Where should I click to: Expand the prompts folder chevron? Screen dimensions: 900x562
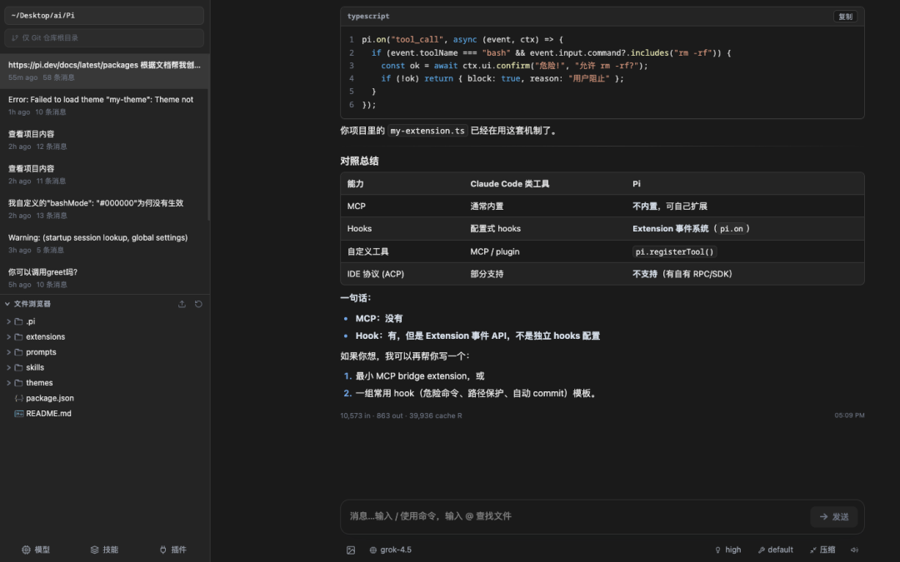(x=8, y=352)
